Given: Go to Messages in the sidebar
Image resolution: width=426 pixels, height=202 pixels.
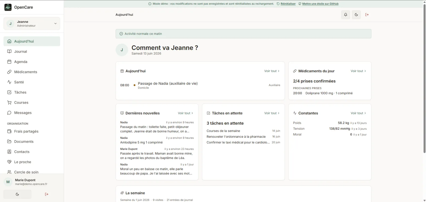Looking at the screenshot, I should pos(32,113).
